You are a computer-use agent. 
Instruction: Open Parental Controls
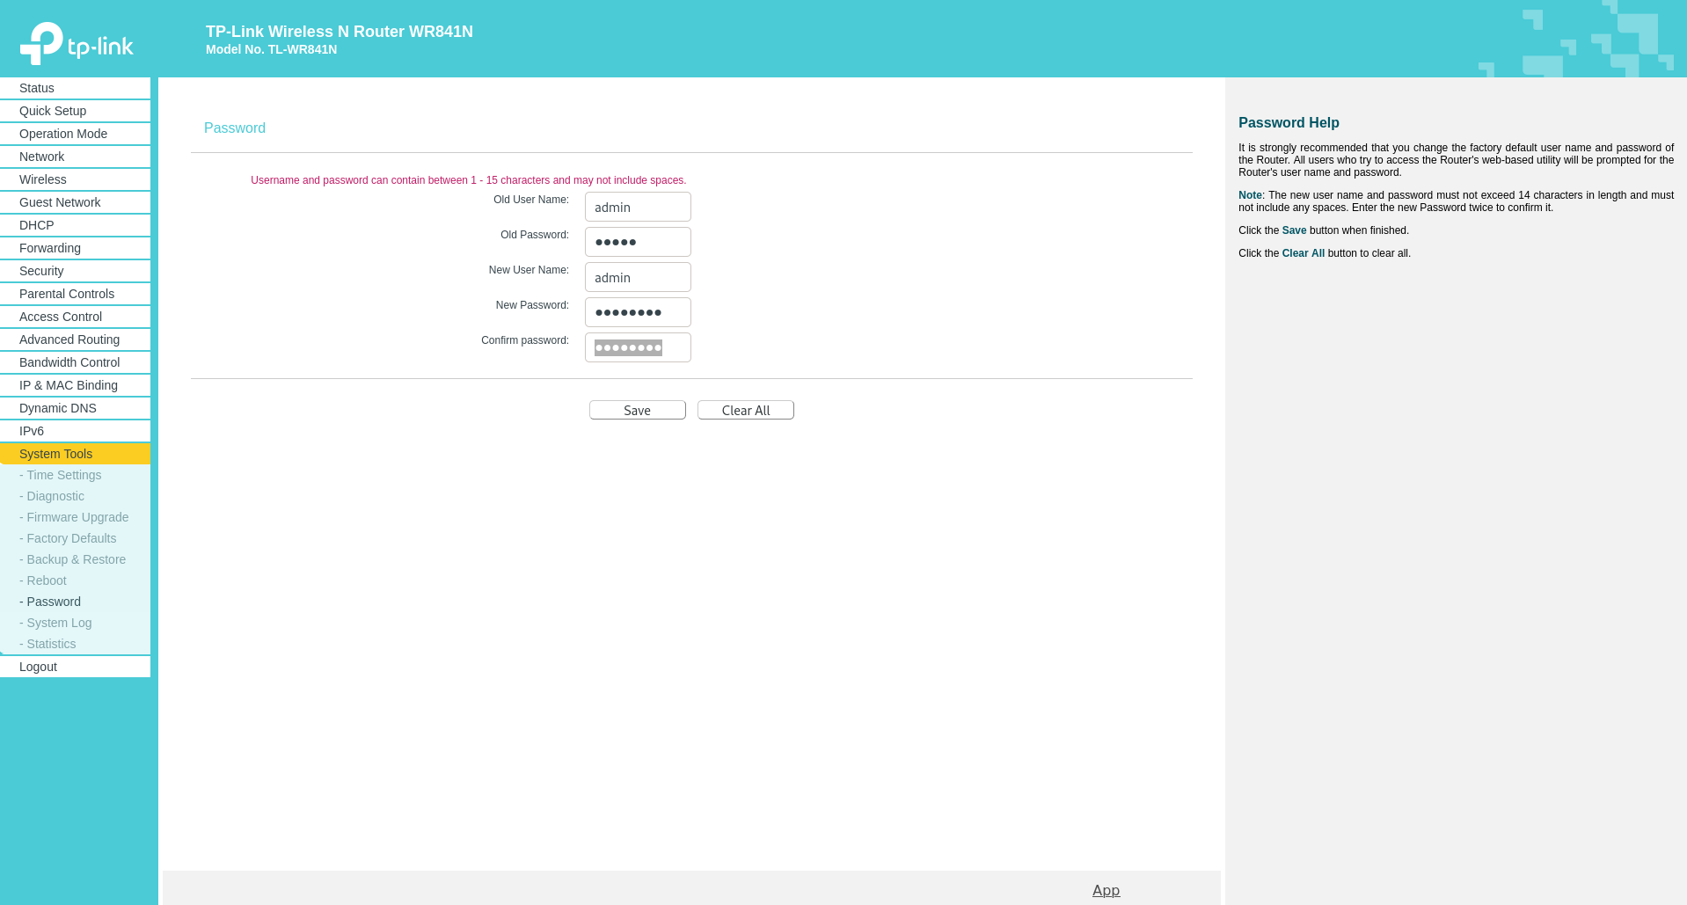(x=75, y=294)
